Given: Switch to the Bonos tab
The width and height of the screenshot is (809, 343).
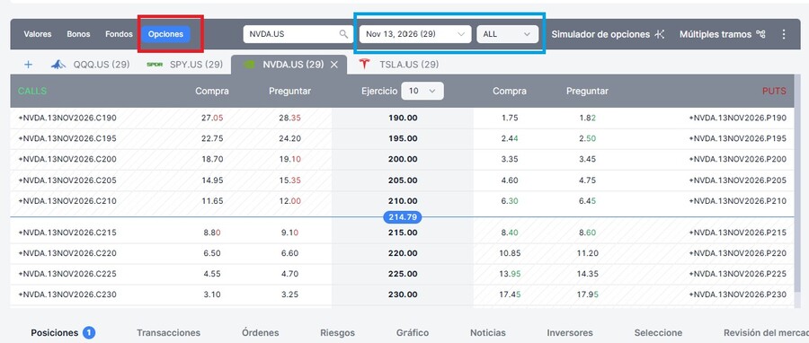Looking at the screenshot, I should tap(78, 34).
